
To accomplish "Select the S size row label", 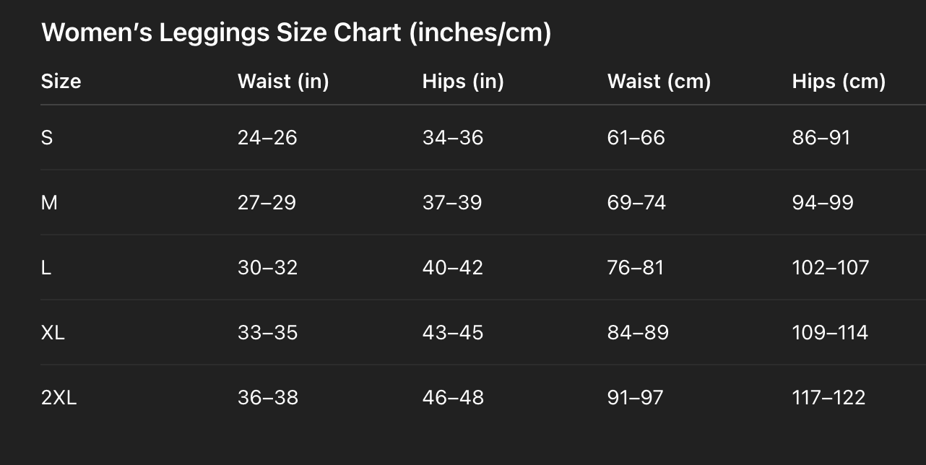I will point(47,137).
